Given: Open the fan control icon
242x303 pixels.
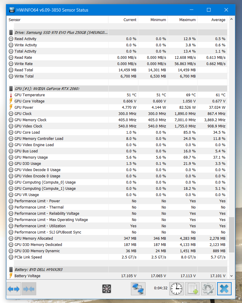Looking at the screenshot, I should tap(106, 289).
